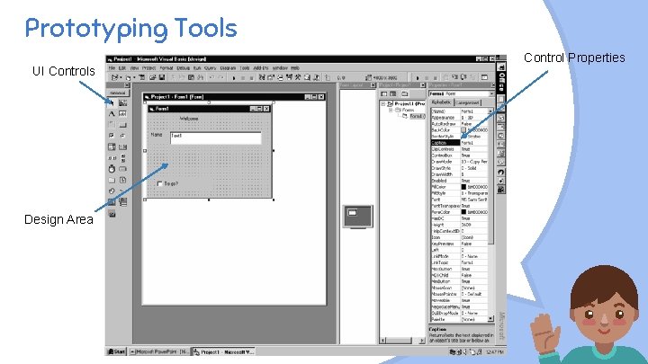
Task: Open the Tools menu
Action: click(245, 68)
